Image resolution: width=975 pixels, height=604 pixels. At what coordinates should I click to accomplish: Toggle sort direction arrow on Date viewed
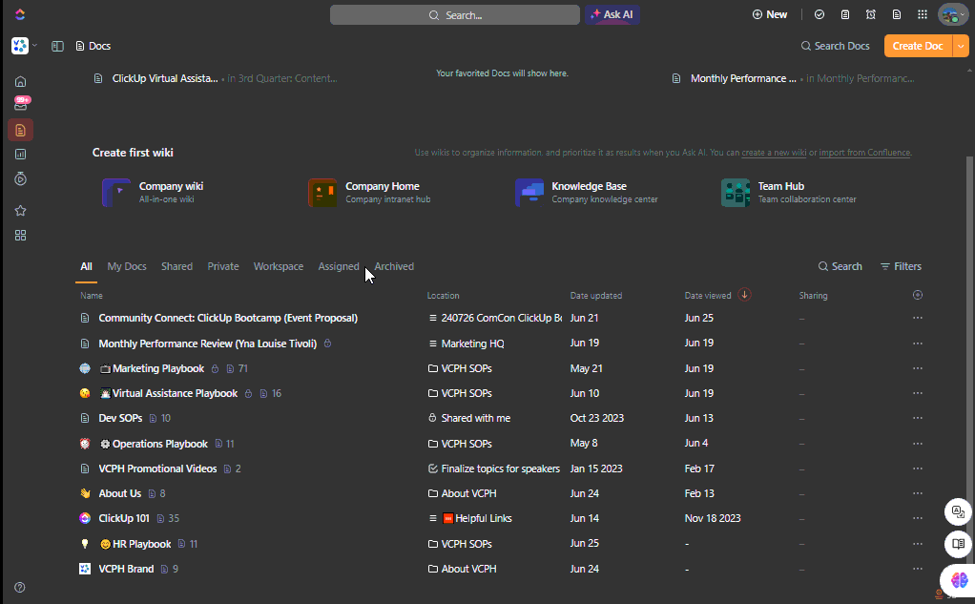(744, 295)
